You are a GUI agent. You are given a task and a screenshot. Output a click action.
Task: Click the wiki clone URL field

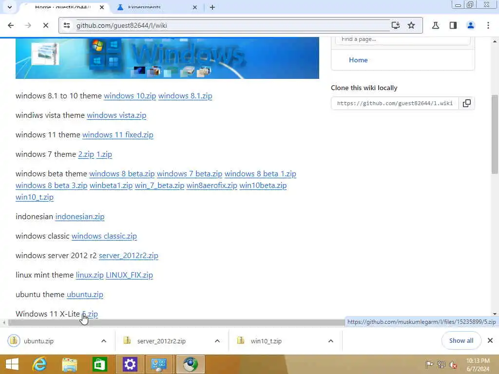pos(395,103)
